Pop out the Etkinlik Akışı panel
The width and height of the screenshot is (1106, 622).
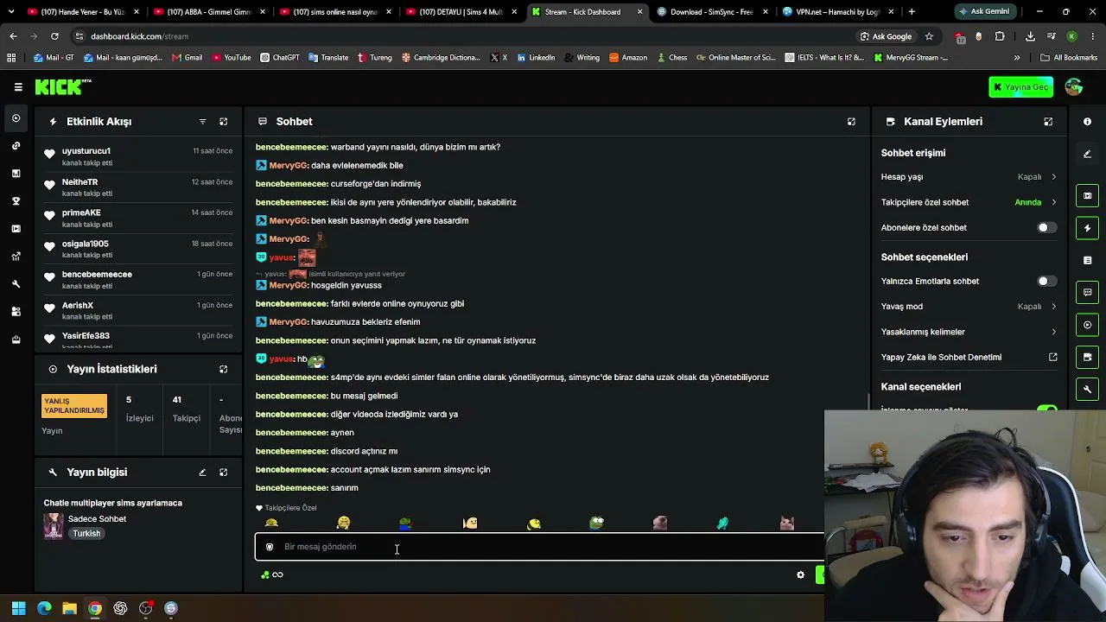point(223,122)
